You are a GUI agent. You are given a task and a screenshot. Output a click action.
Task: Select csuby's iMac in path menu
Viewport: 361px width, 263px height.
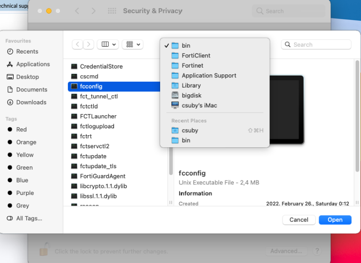tap(199, 105)
